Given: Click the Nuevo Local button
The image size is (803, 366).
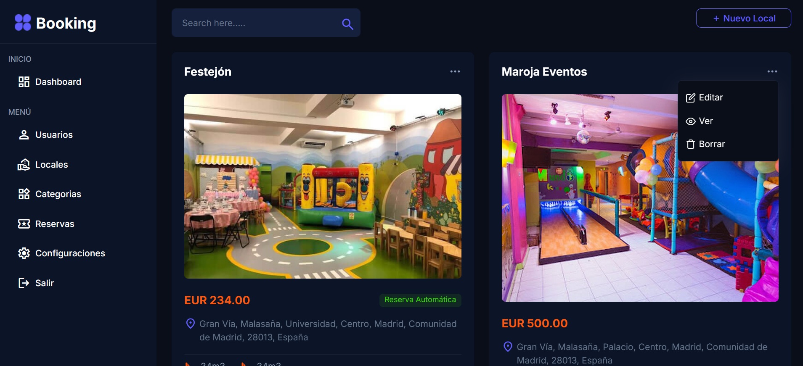Looking at the screenshot, I should [743, 18].
